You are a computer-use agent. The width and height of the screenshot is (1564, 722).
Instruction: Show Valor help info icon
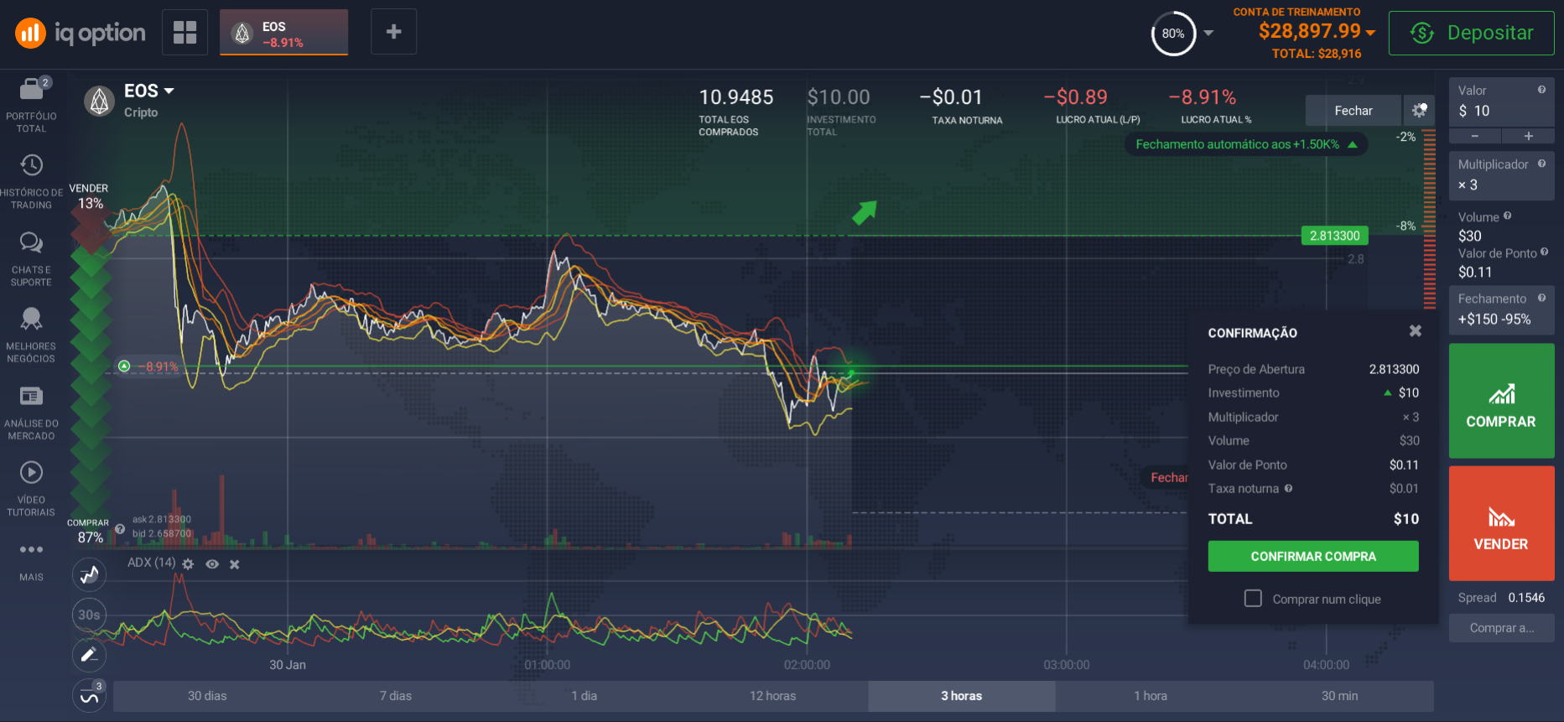(1541, 90)
